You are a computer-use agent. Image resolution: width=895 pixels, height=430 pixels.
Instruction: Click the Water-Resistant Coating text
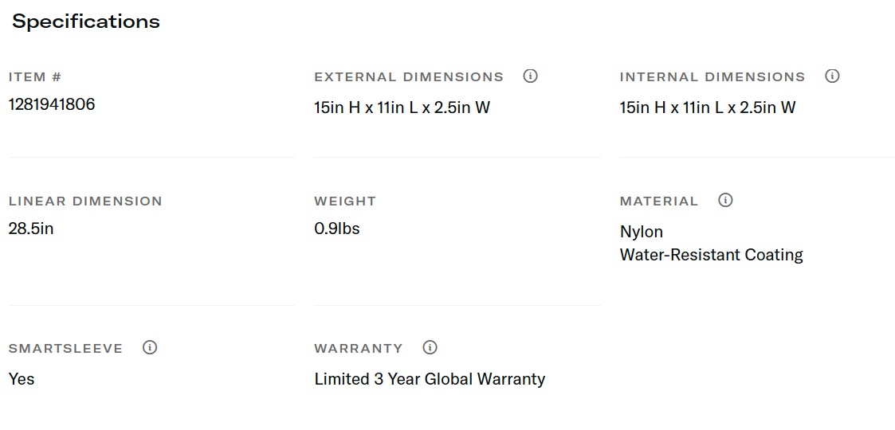(711, 255)
